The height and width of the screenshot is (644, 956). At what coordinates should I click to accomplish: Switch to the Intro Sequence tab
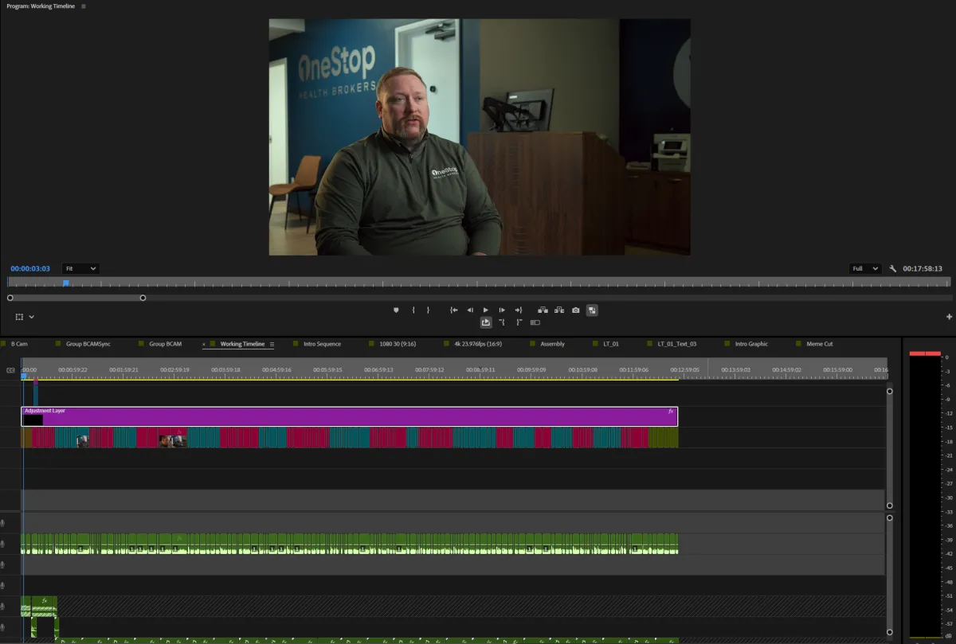tap(322, 344)
